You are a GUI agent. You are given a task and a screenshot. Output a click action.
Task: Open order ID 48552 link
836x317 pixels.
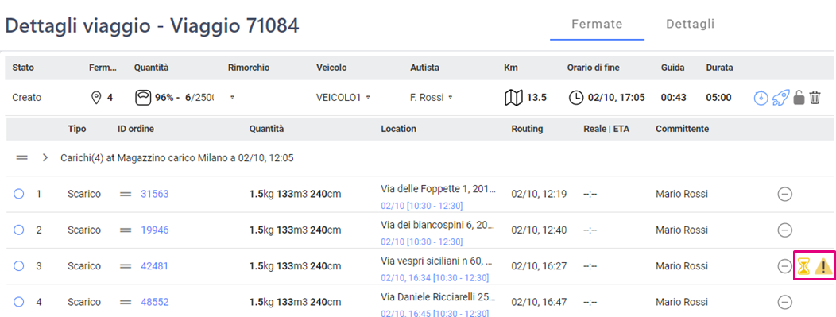[155, 302]
